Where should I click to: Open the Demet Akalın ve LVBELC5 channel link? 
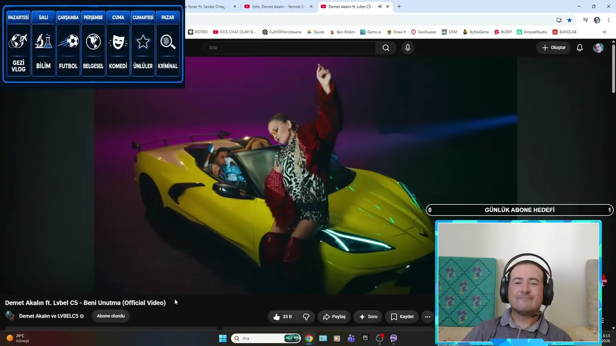pos(49,316)
